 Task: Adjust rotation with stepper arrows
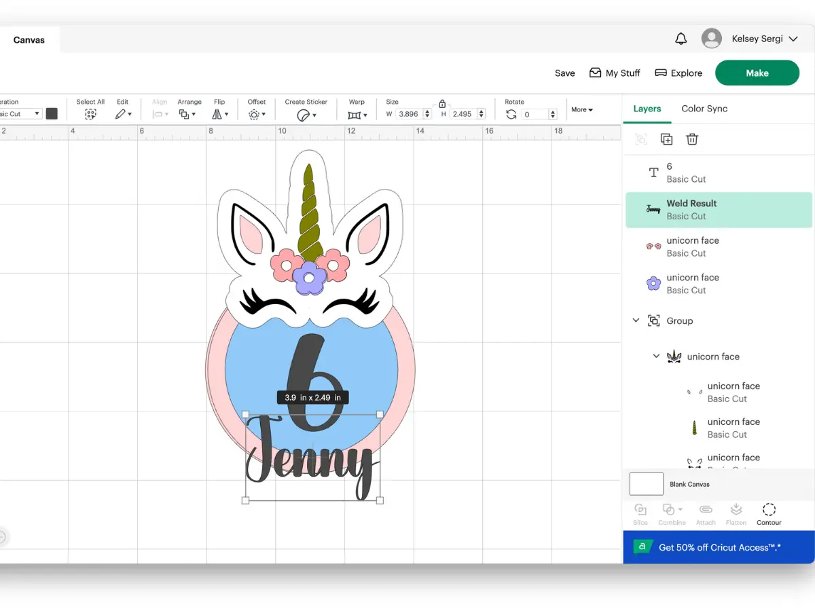[x=552, y=114]
